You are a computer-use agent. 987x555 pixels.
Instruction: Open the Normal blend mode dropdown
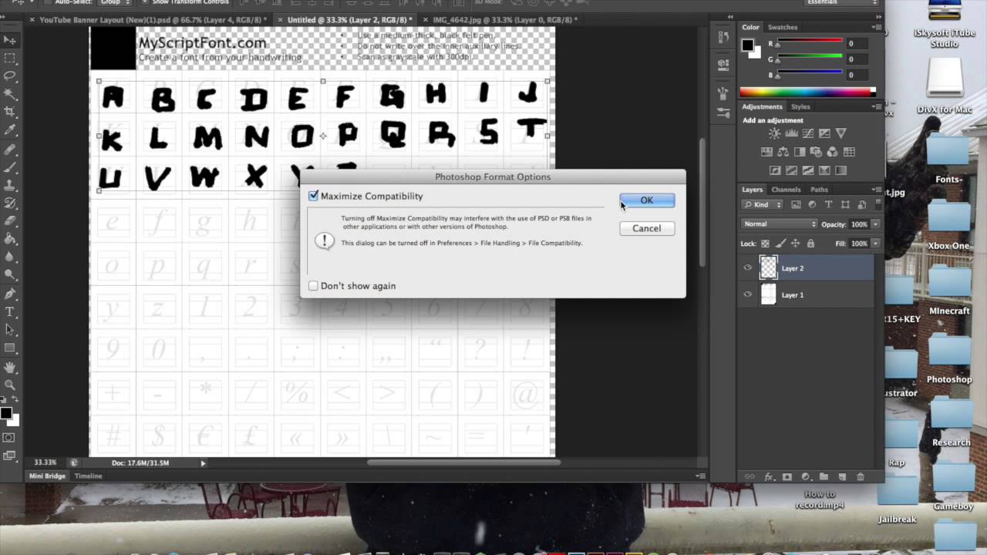(779, 224)
